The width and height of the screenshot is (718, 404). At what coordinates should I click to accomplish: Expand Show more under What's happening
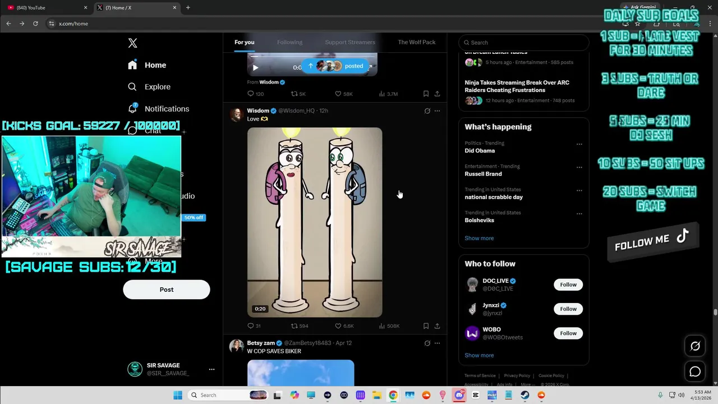pos(479,238)
